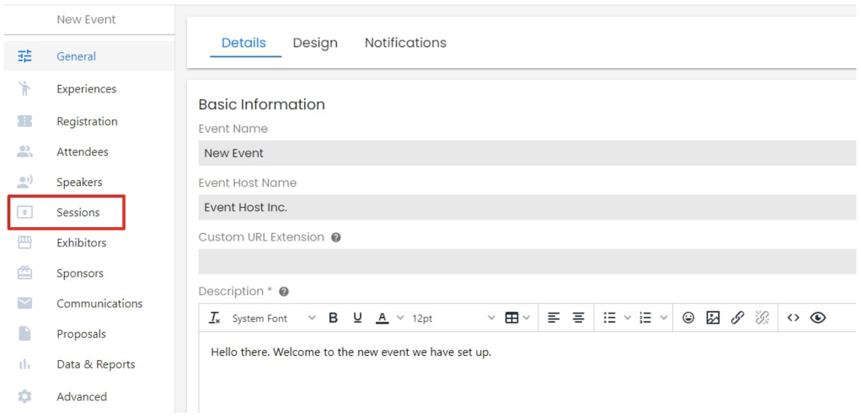
Task: Go to the Exhibitors page
Action: pos(81,242)
